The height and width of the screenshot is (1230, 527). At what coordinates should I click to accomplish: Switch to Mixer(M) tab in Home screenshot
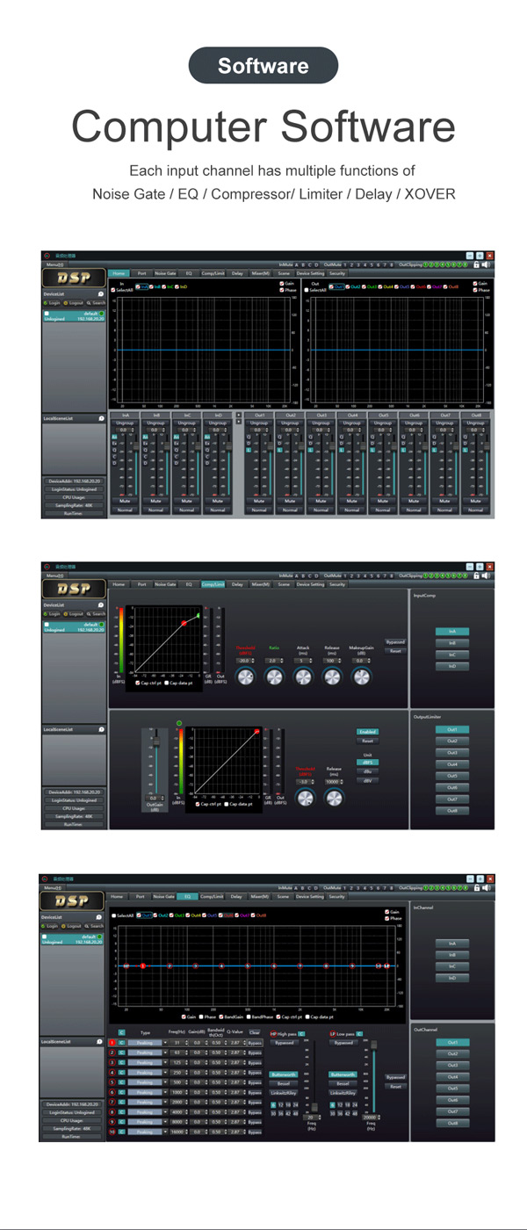[x=260, y=273]
